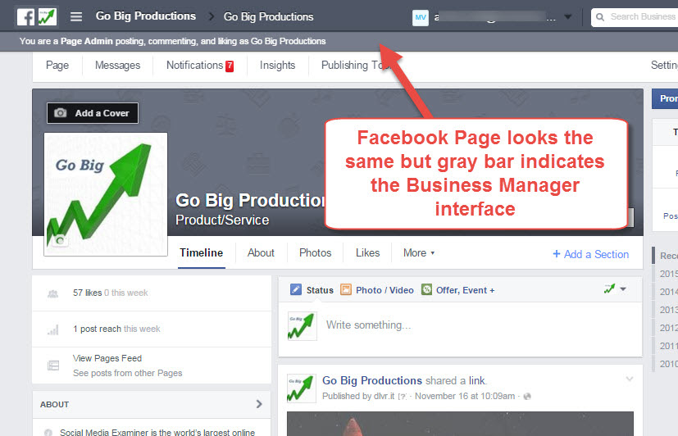The width and height of the screenshot is (678, 436).
Task: Open View Pages Feed link
Action: [x=107, y=358]
